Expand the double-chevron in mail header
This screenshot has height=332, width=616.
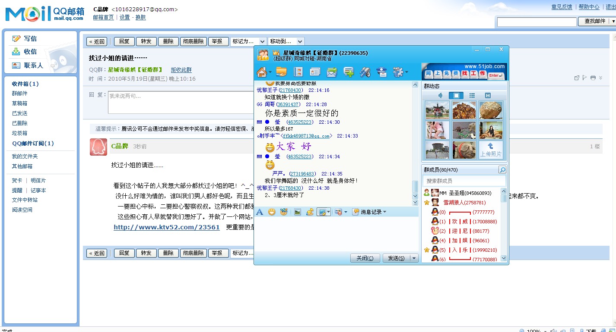(x=600, y=78)
